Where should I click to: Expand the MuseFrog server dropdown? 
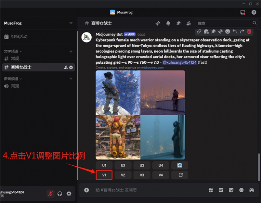click(x=71, y=23)
